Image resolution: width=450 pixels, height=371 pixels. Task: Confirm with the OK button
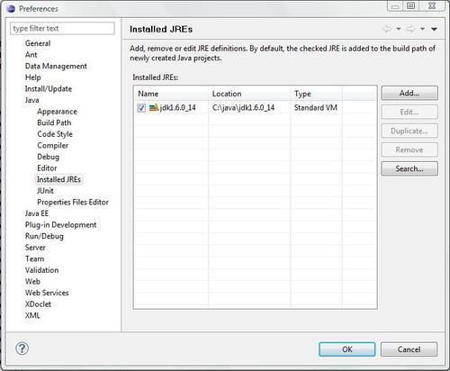(347, 349)
